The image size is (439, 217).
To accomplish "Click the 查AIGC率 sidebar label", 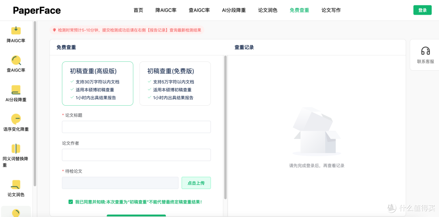I will [16, 70].
